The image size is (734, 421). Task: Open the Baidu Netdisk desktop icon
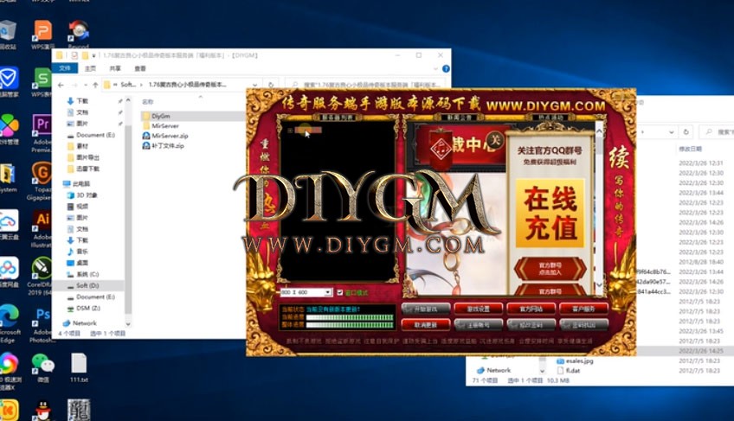9,272
